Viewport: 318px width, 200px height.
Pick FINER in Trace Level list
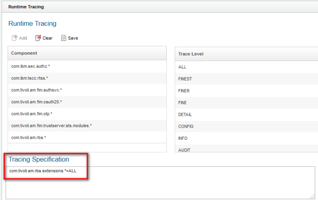(x=184, y=91)
